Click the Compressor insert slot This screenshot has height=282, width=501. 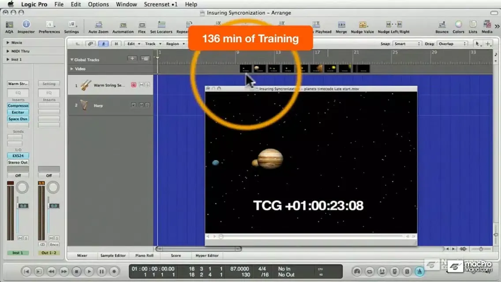click(x=18, y=105)
